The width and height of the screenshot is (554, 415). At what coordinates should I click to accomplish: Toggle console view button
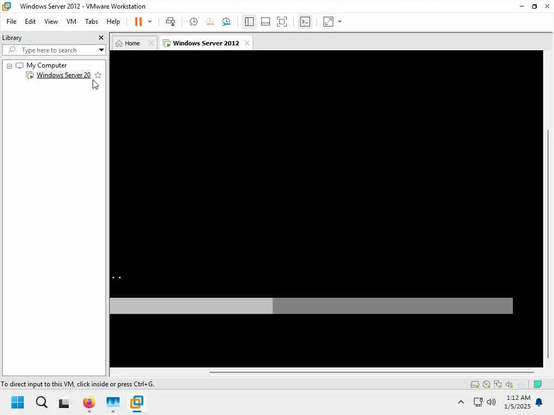point(305,22)
